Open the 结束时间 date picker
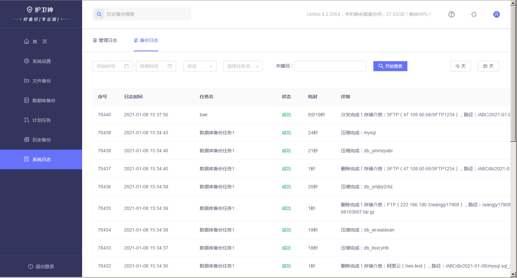This screenshot has width=517, height=278. coord(156,66)
